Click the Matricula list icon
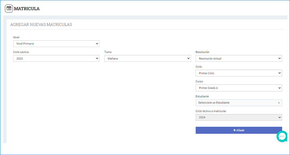The image size is (290, 155). click(x=9, y=9)
